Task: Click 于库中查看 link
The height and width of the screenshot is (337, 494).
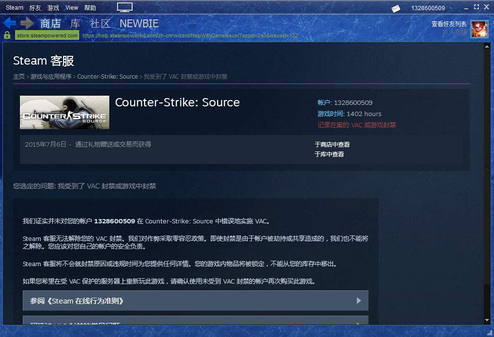Action: (329, 154)
